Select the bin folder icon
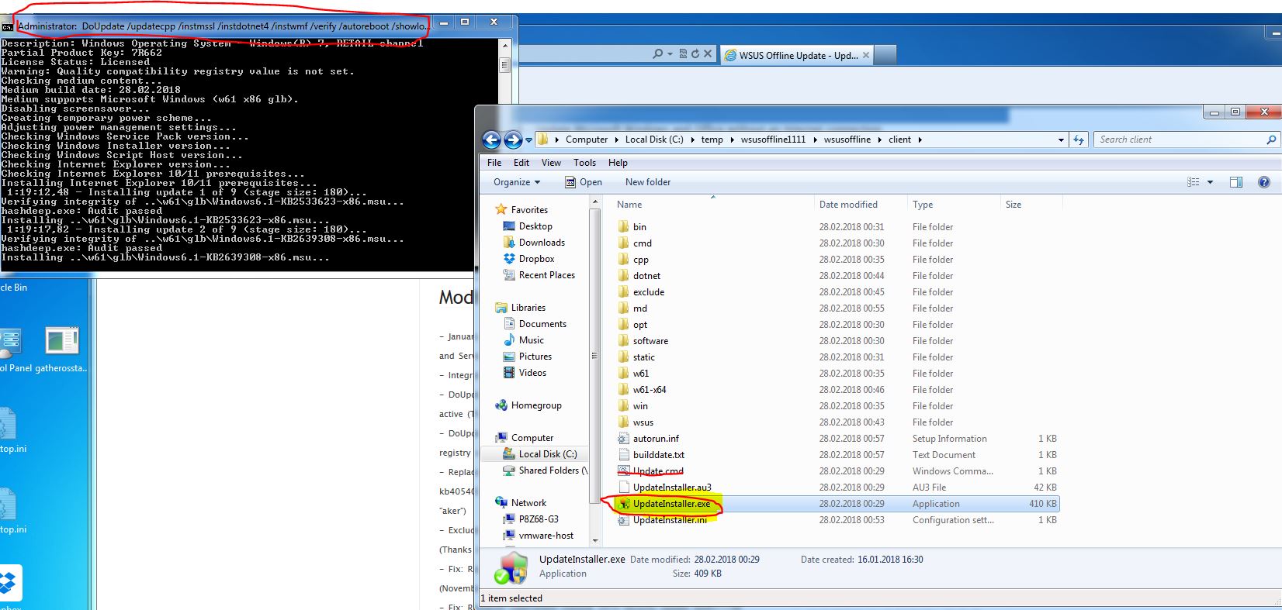Image resolution: width=1282 pixels, height=610 pixels. [624, 226]
